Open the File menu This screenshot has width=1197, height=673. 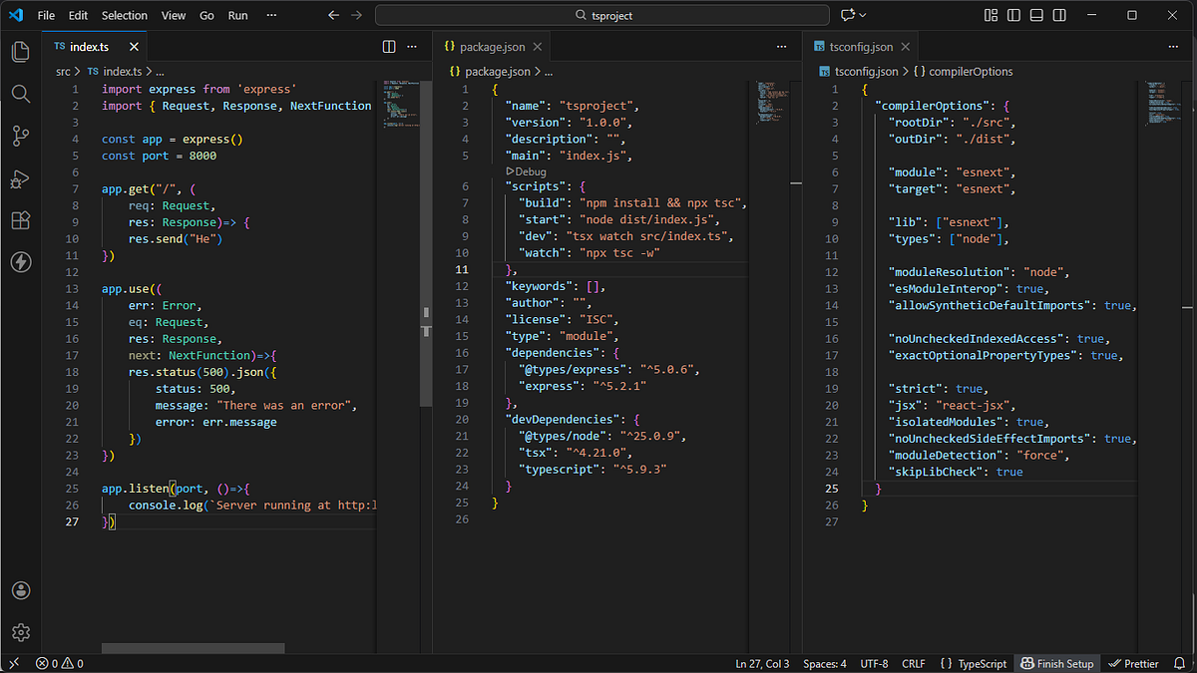coord(46,15)
